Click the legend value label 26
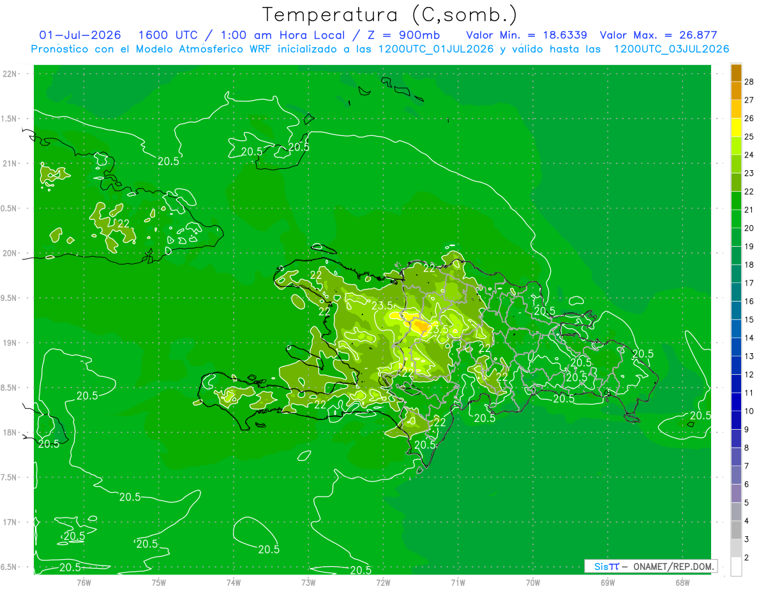This screenshot has height=591, width=766. point(749,119)
